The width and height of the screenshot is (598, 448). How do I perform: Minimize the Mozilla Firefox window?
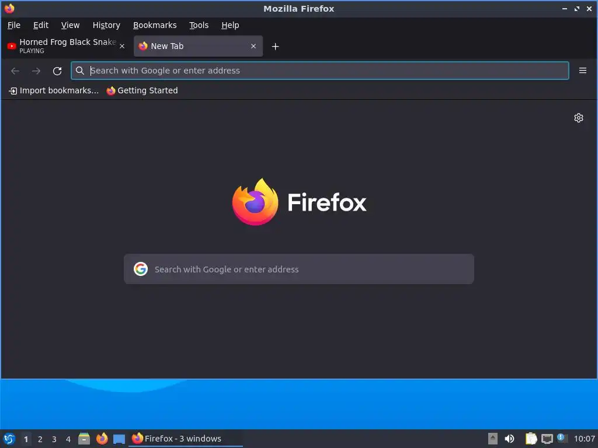[565, 8]
